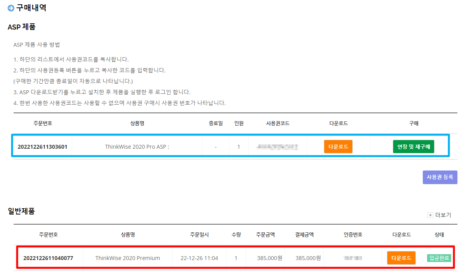This screenshot has width=466, height=276.
Task: Click the 종료일 column header
Action: pos(216,123)
